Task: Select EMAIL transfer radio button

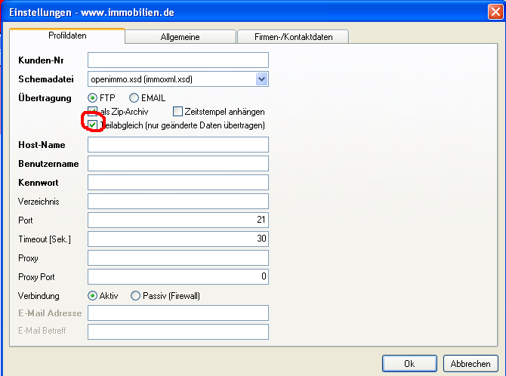Action: [134, 98]
